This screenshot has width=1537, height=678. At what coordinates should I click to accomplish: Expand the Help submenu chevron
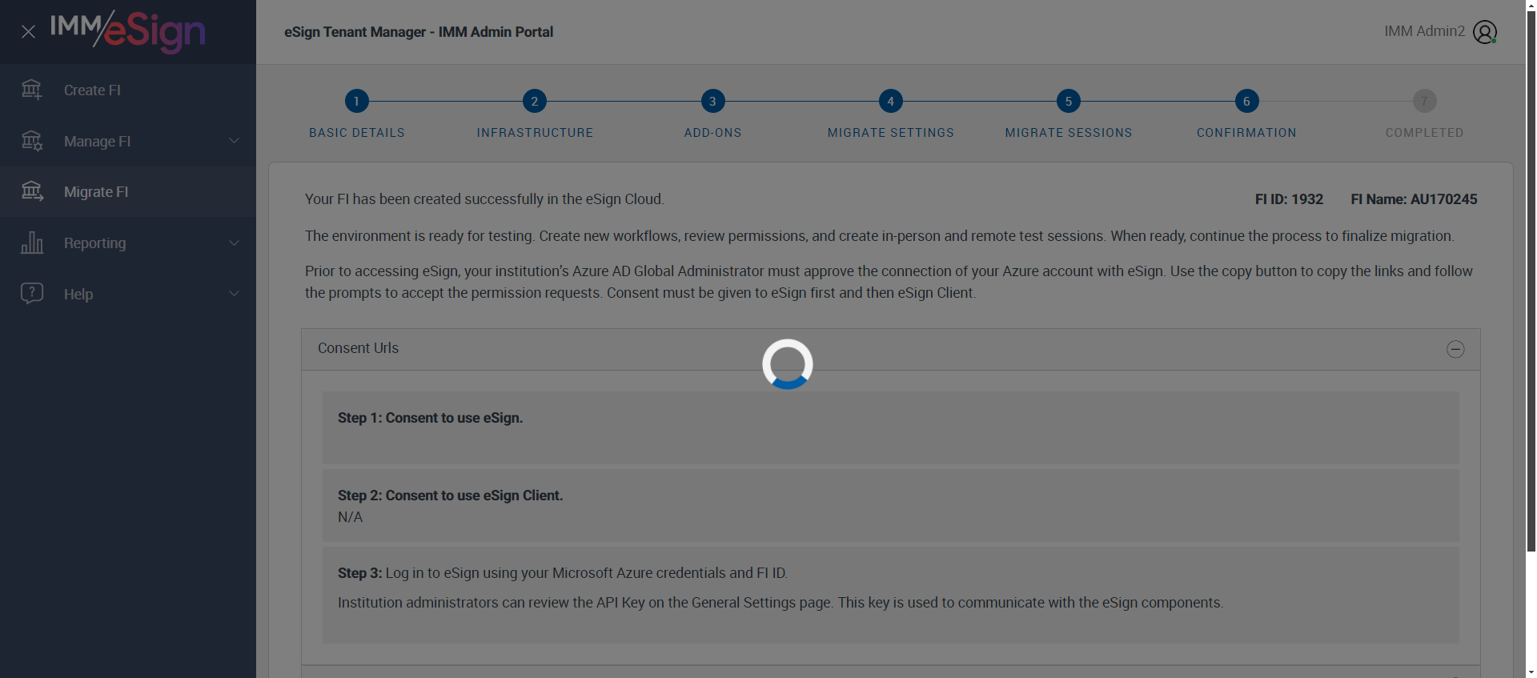click(x=234, y=294)
